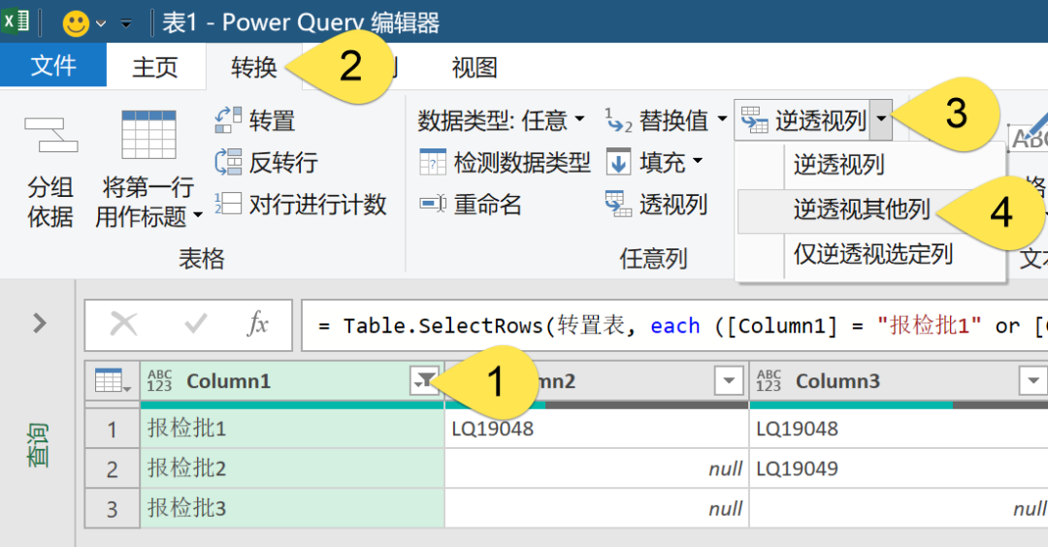Click the cell LQ19049
The height and width of the screenshot is (547, 1048).
[x=899, y=468]
